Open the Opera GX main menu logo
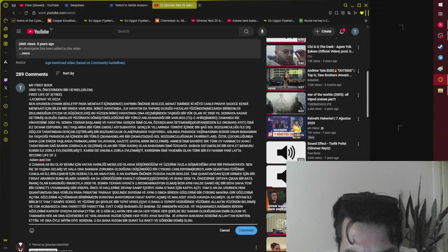The width and height of the screenshot is (448, 252). 6,5
